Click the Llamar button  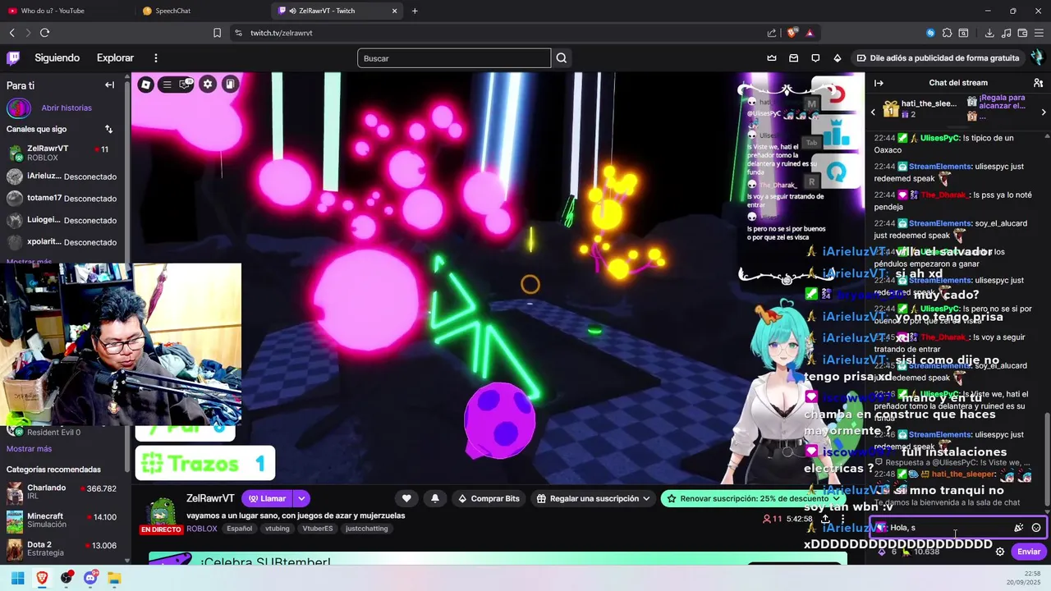268,498
